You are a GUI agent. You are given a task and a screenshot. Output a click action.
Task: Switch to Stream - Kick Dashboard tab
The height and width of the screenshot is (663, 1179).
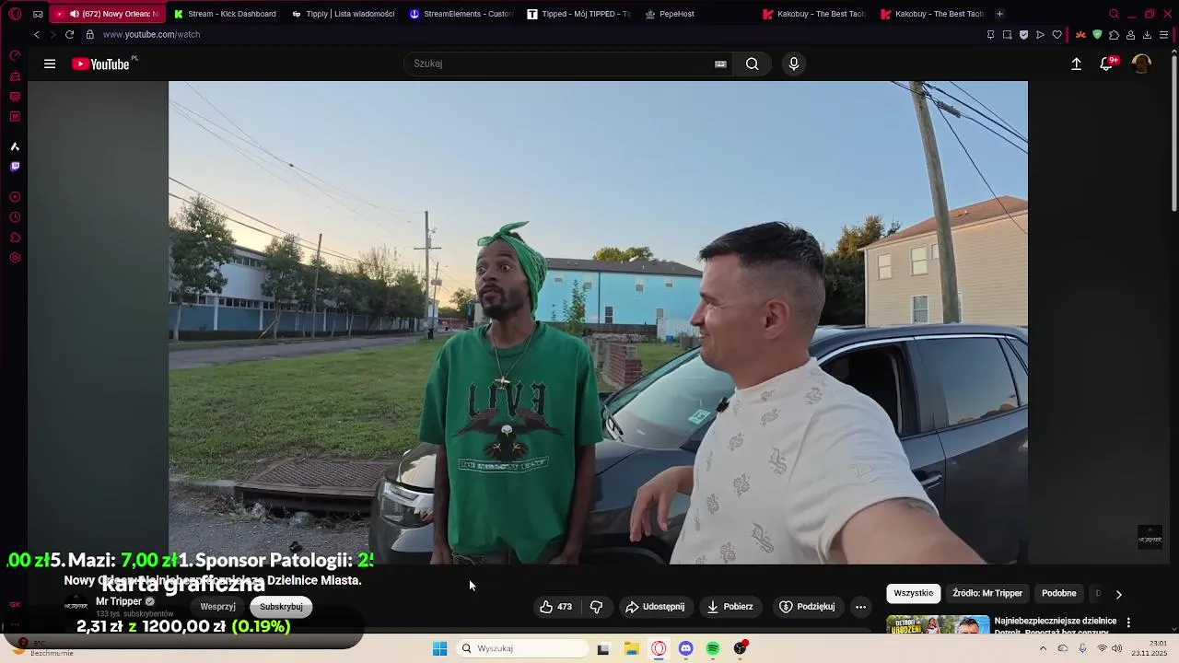[x=226, y=14]
